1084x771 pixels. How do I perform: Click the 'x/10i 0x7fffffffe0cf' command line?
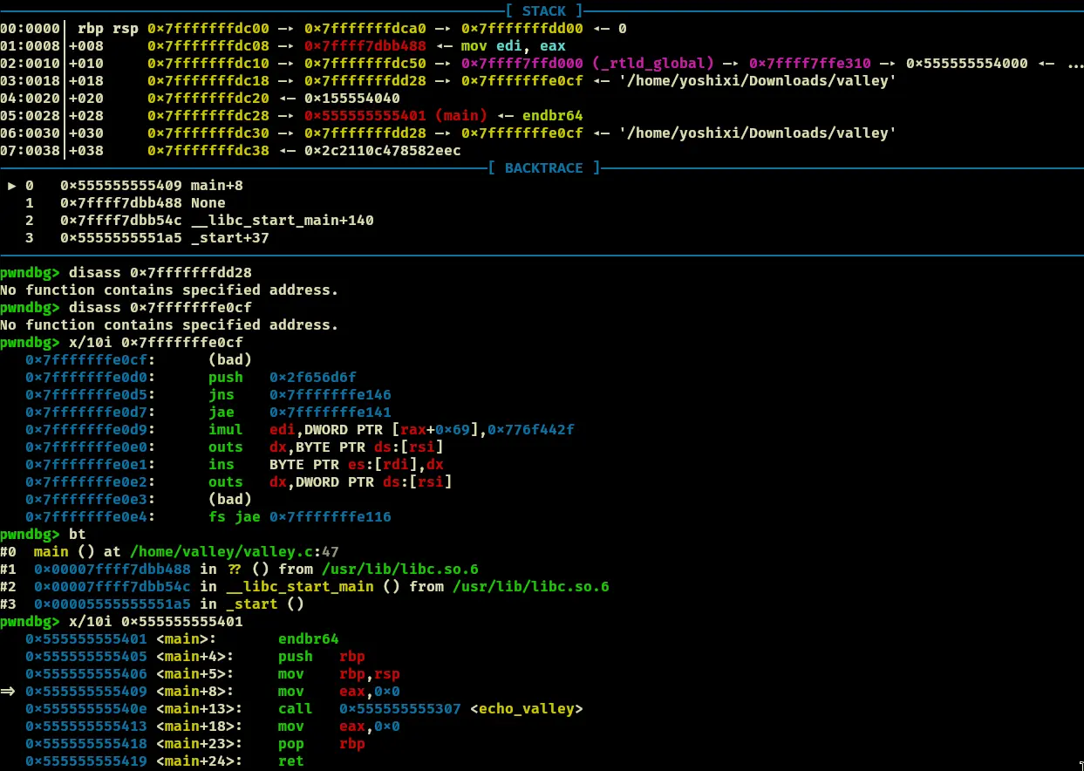(155, 342)
